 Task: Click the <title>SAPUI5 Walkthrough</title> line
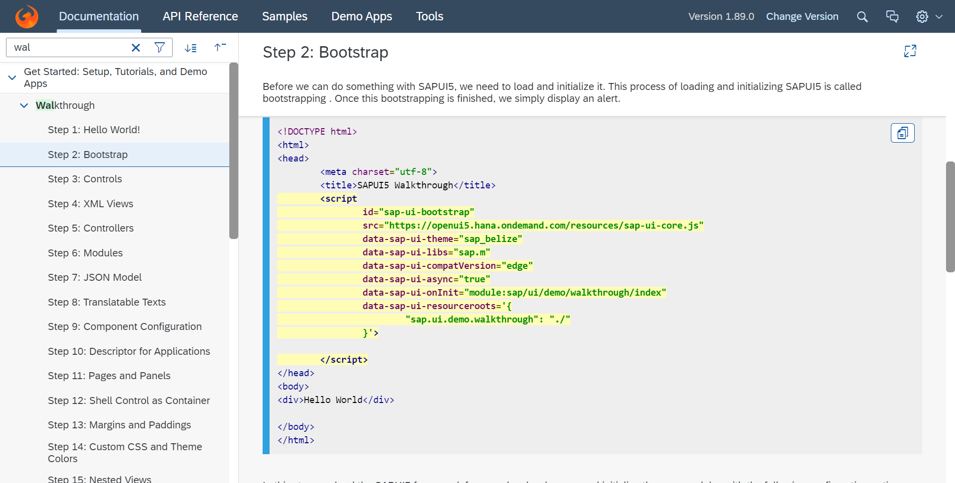pyautogui.click(x=408, y=185)
